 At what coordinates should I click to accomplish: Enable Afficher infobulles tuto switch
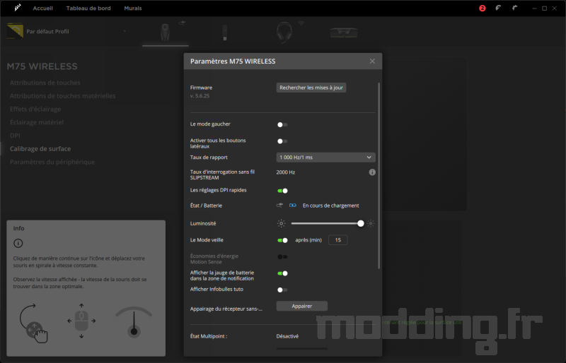282,290
